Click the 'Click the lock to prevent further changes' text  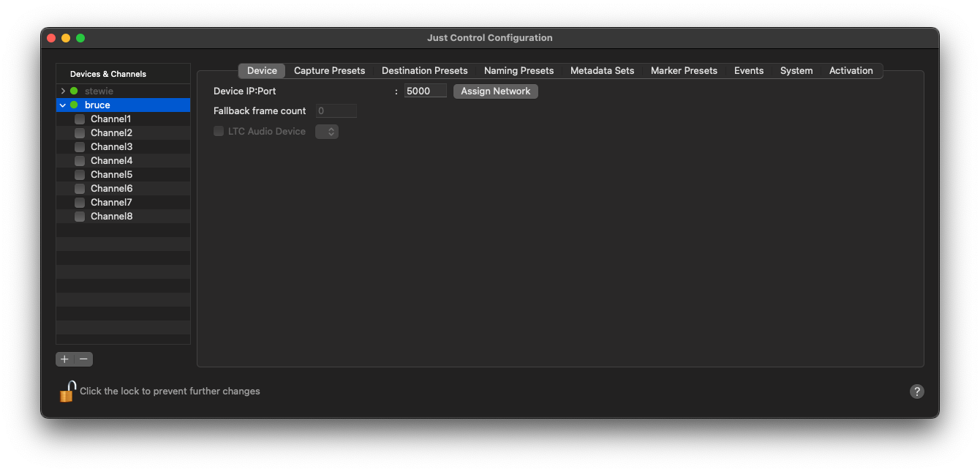tap(170, 392)
